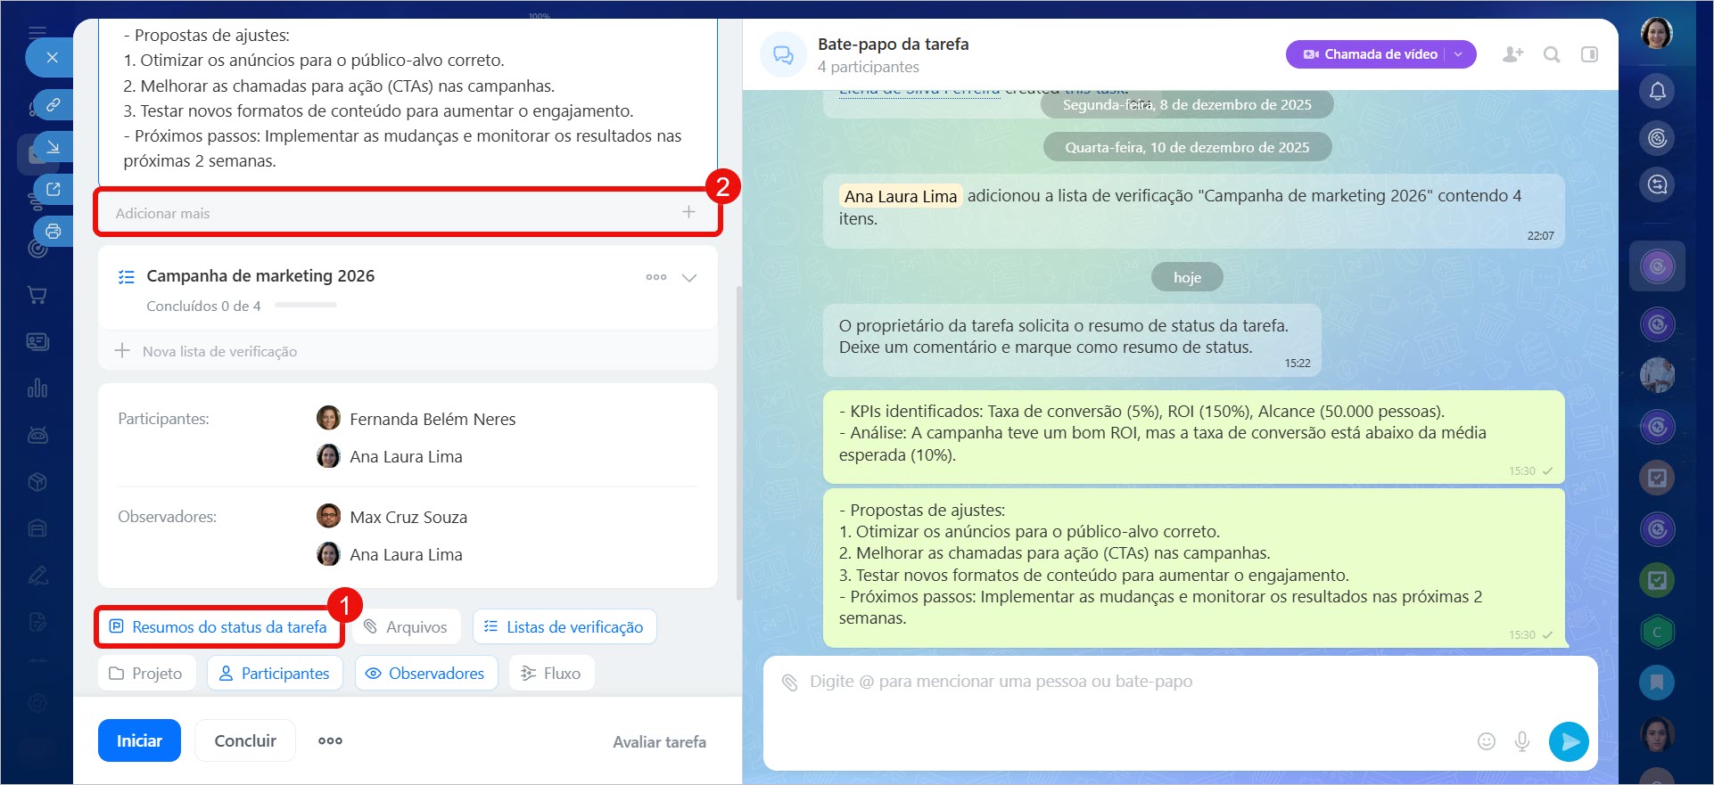Open more task actions next to Concluir

click(x=330, y=740)
